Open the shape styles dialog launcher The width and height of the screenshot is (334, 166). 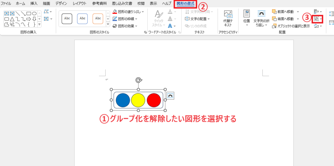tap(145, 32)
